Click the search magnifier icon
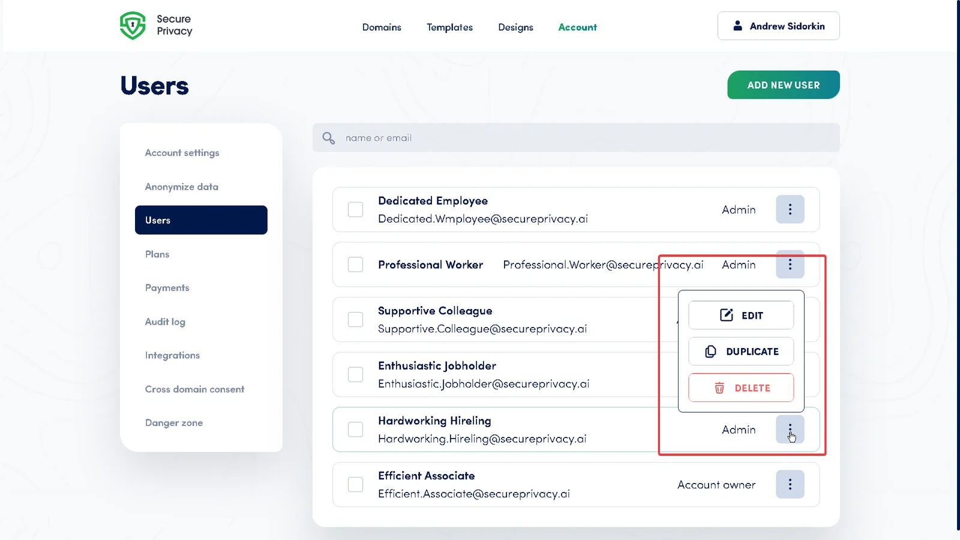The height and width of the screenshot is (540, 960). [x=328, y=137]
